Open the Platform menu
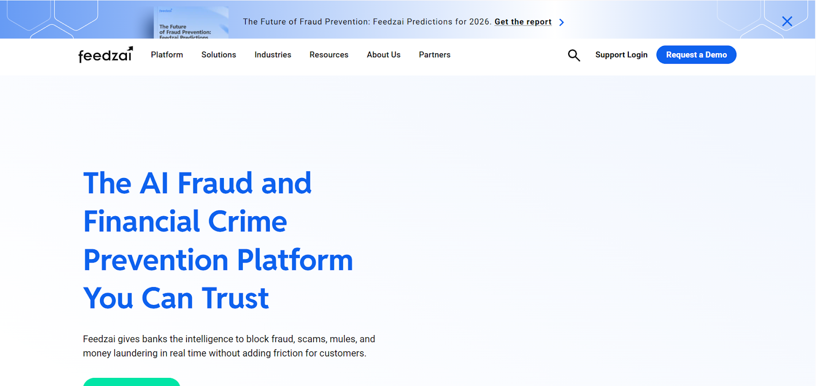The width and height of the screenshot is (816, 386). pos(167,55)
